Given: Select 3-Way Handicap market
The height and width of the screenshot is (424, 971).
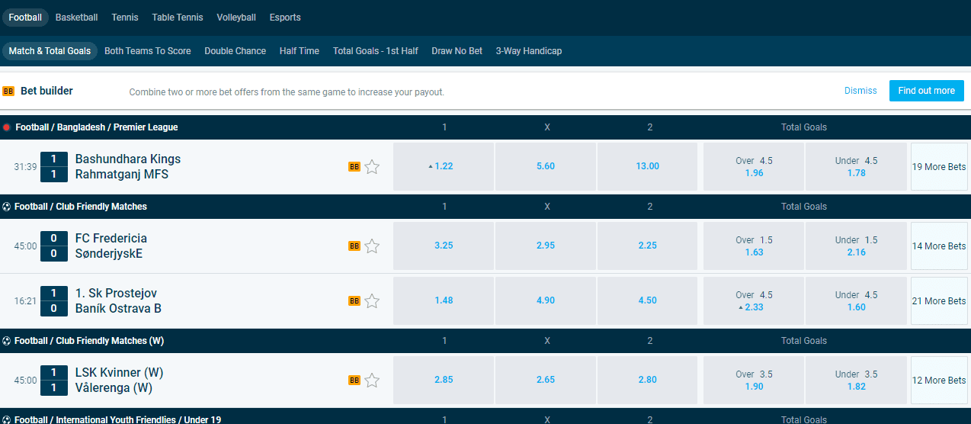Looking at the screenshot, I should pyautogui.click(x=529, y=51).
